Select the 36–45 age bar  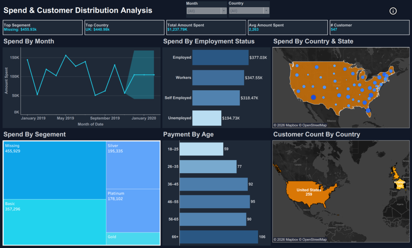pos(214,184)
